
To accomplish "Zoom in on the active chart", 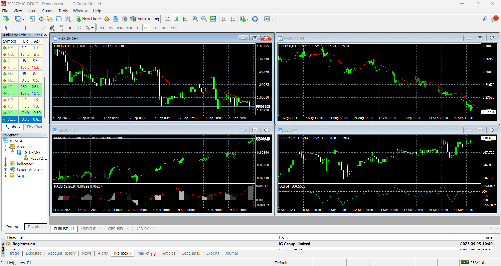I will (195, 19).
